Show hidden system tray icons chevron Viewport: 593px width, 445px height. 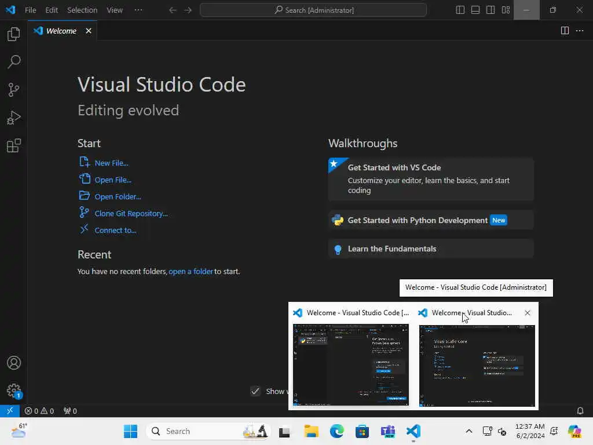click(468, 431)
